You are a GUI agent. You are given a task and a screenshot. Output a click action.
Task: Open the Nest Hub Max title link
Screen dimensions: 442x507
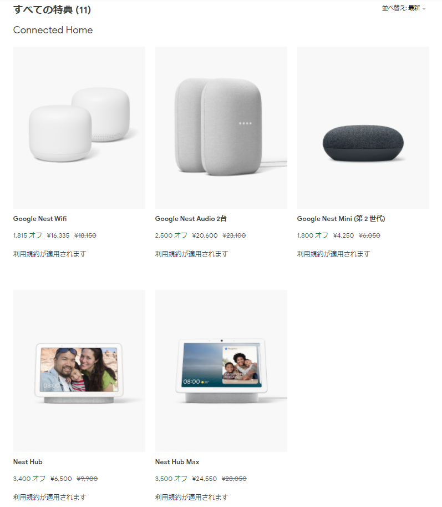(x=177, y=461)
